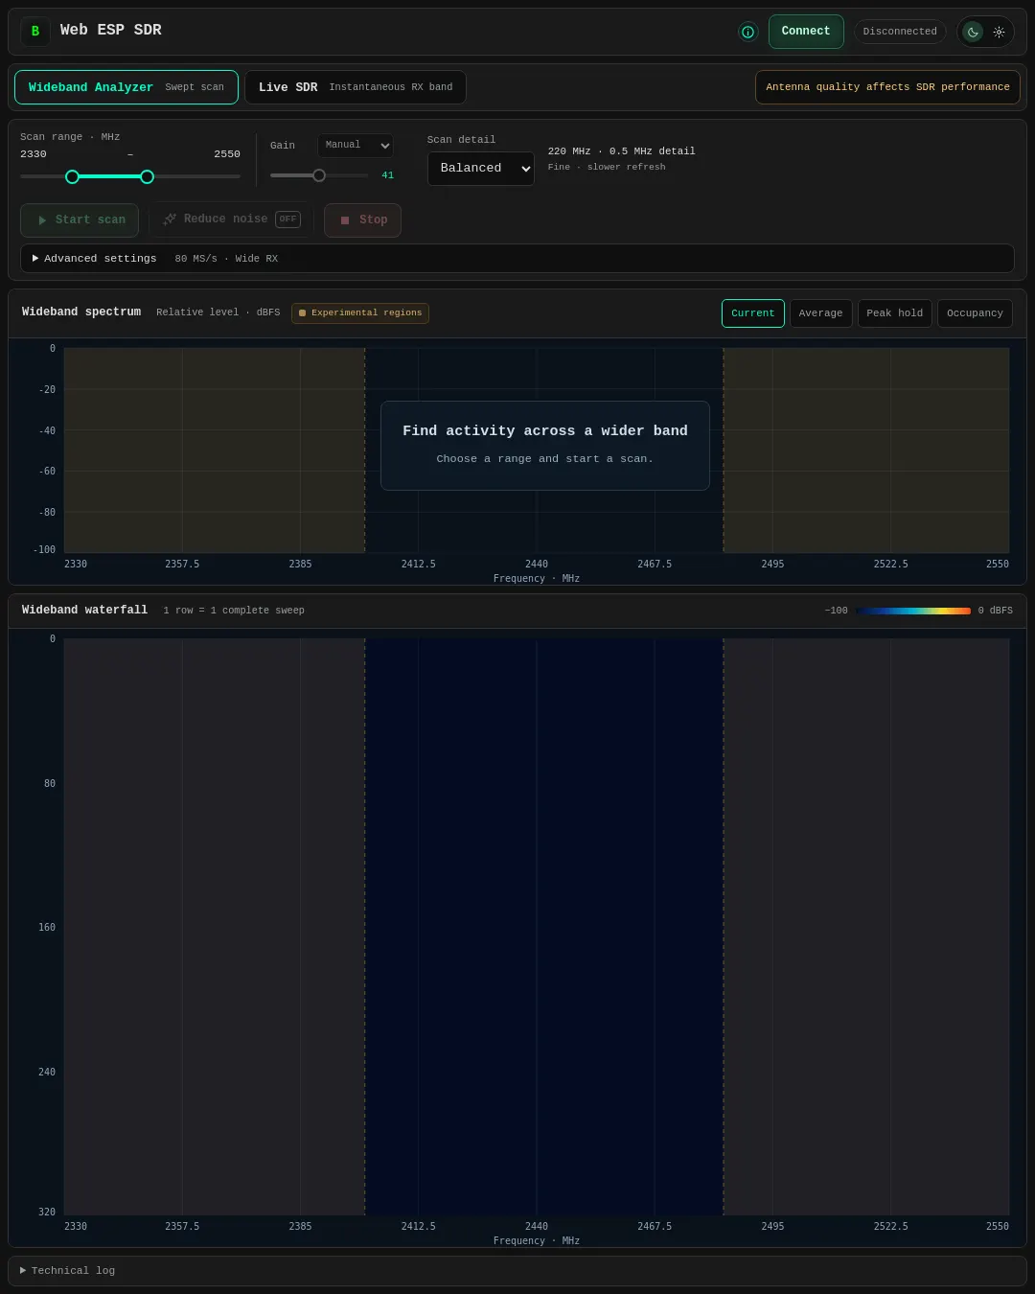Select the Wideband Analyzer tab

[x=126, y=87]
